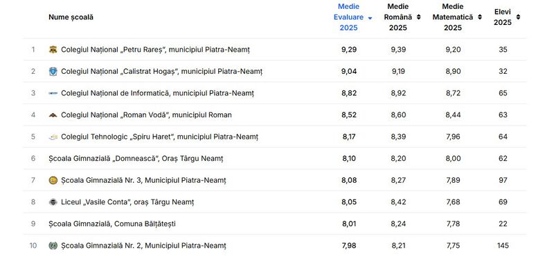
Task: Open Colegiul Tehnologic „Spiru Haret” entry
Action: click(x=160, y=137)
